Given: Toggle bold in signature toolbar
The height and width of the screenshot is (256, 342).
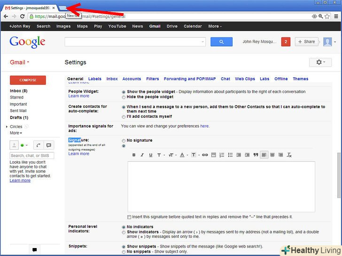Looking at the screenshot, I should pyautogui.click(x=134, y=155).
